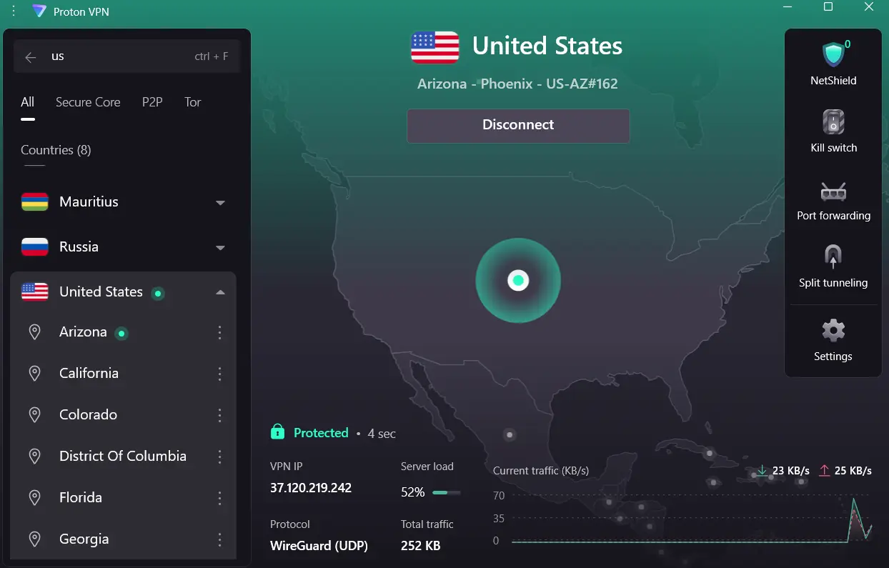Select the Mauritius country name
This screenshot has height=568, width=889.
[89, 202]
